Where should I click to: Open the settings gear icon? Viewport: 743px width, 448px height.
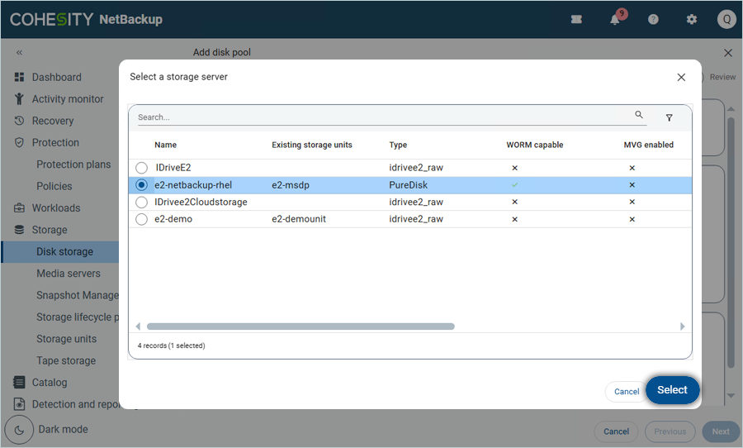point(692,20)
